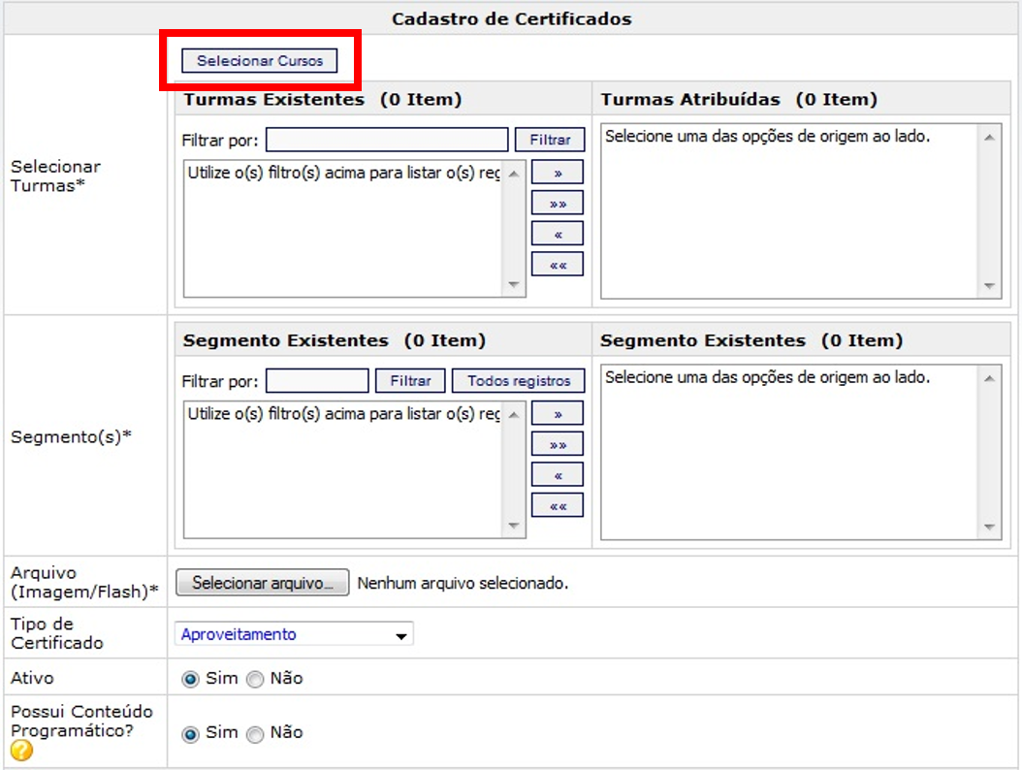The image size is (1022, 770).
Task: Move all turmas right with double arrow
Action: pos(558,204)
